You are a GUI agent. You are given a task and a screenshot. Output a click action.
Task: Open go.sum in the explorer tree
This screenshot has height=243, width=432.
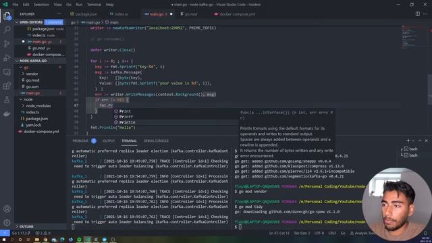click(40, 86)
